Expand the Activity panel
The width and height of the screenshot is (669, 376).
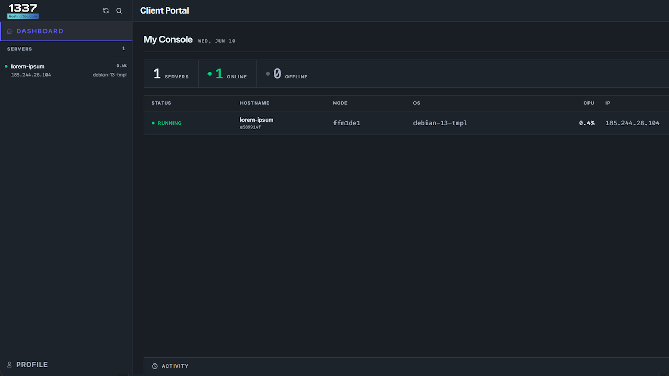(x=406, y=366)
